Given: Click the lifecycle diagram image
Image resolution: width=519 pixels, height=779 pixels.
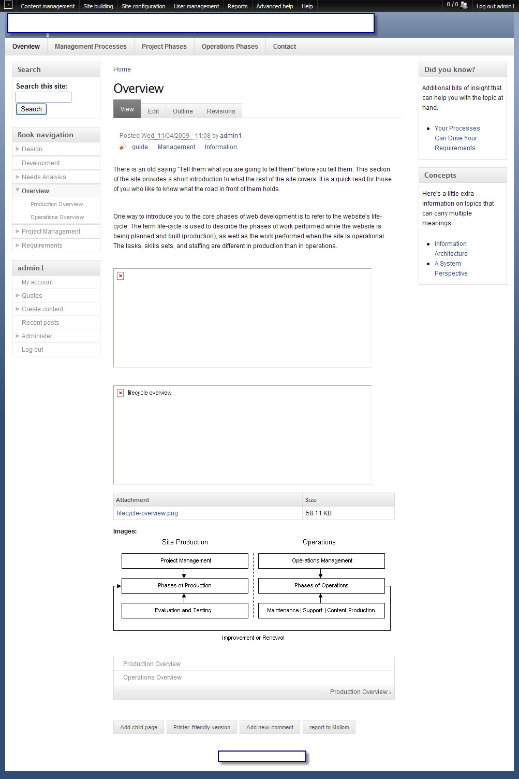Looking at the screenshot, I should point(252,589).
